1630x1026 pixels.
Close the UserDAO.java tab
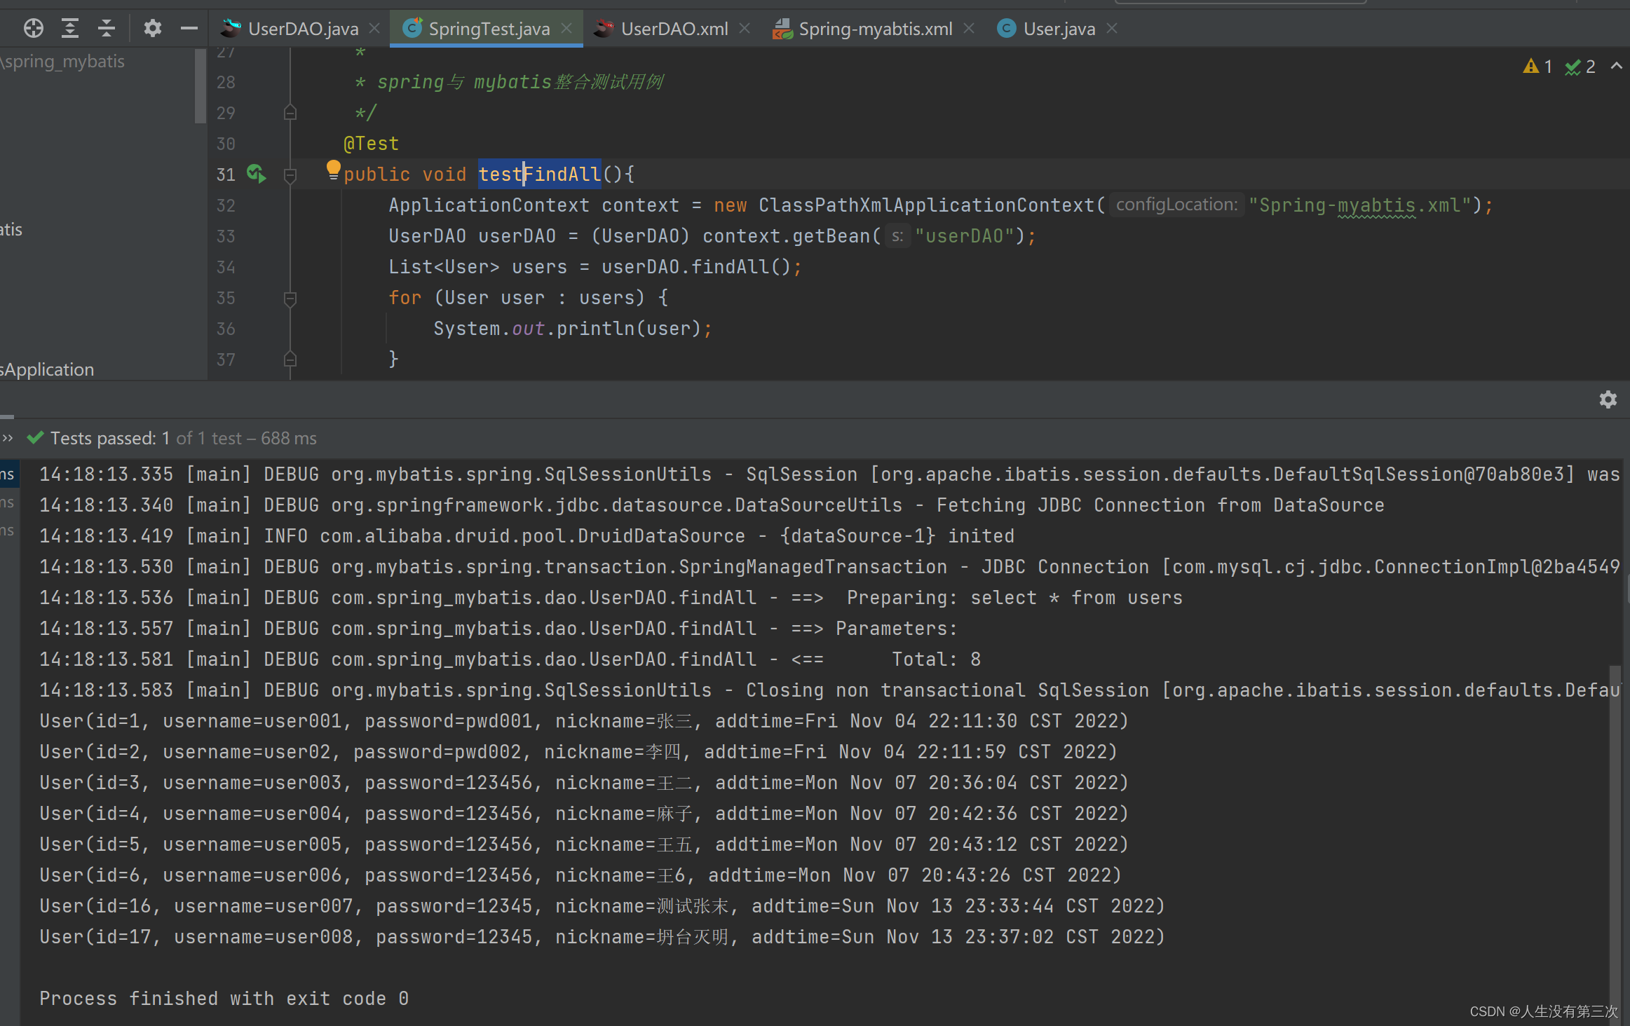(x=374, y=29)
